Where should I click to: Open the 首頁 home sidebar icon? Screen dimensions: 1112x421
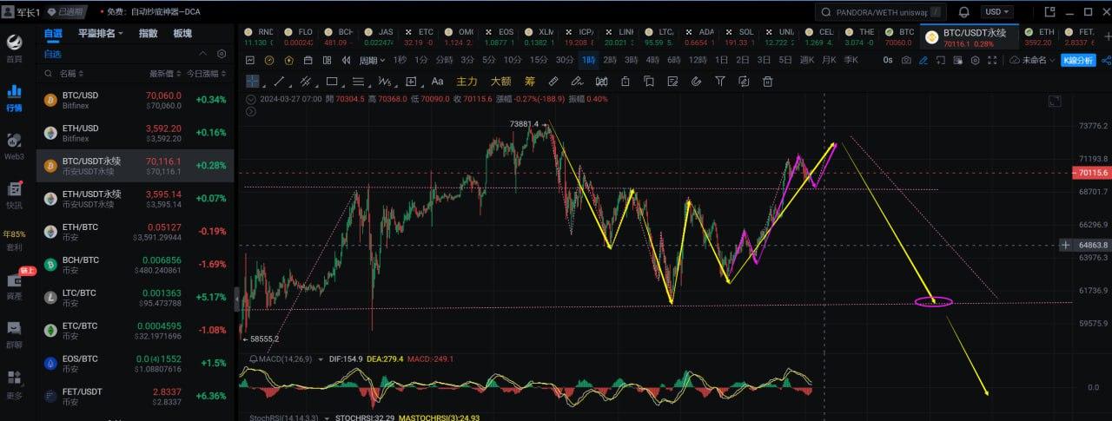click(x=14, y=49)
